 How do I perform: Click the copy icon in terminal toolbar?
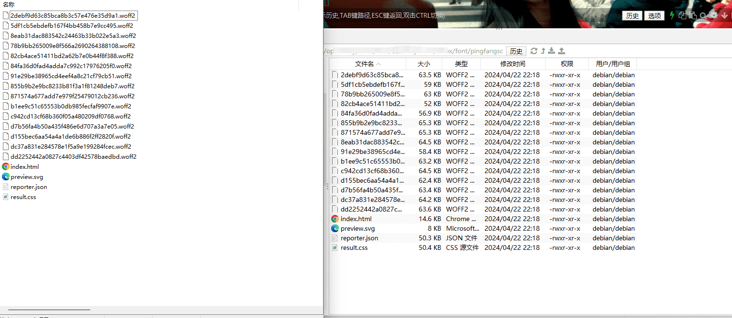[682, 15]
